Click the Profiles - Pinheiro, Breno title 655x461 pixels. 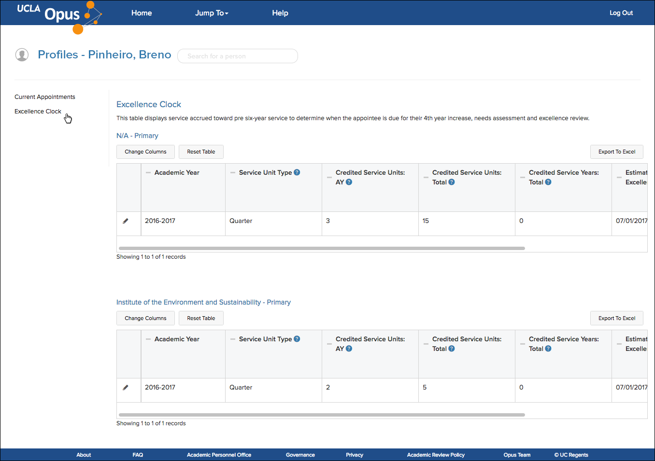(x=104, y=55)
